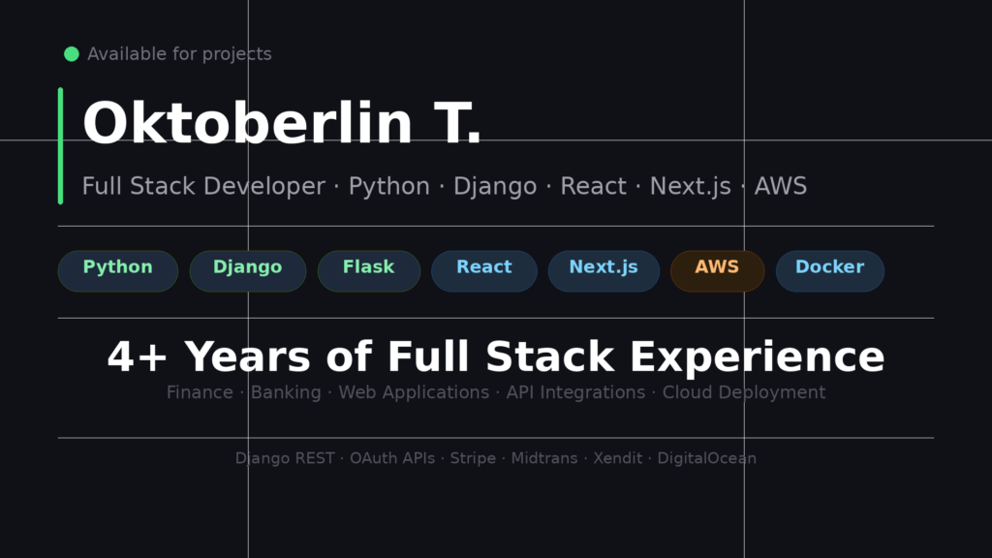Screen dimensions: 992x558
Task: Click the 4+ Years of Full Stack Experience headline
Action: pyautogui.click(x=496, y=356)
